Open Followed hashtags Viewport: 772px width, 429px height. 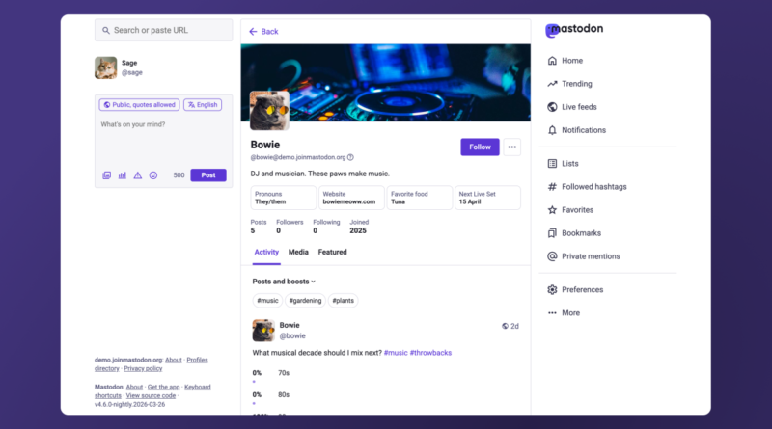[587, 186]
